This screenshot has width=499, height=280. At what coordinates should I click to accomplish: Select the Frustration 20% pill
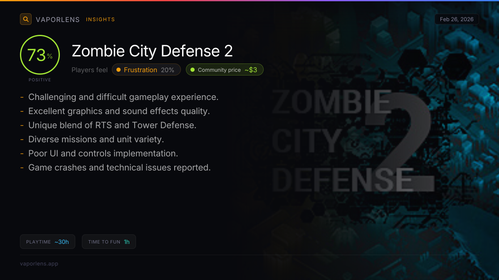click(x=146, y=70)
